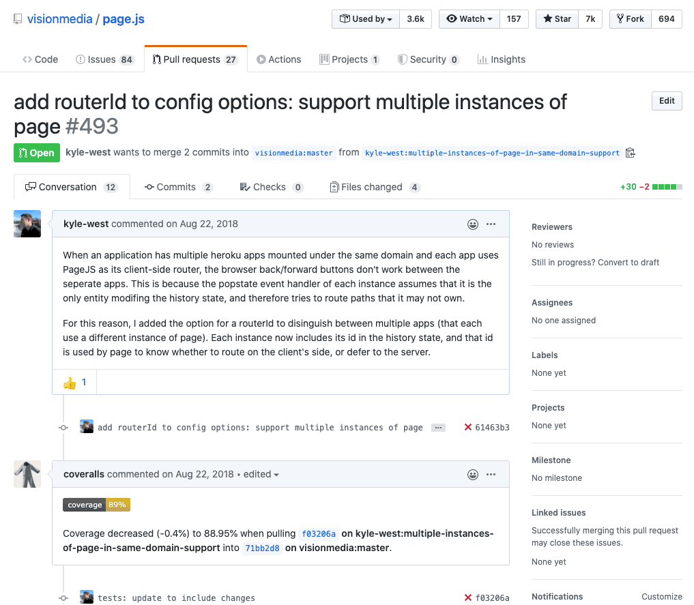Screen dimensions: 694x605
Task: View the 157 watchers count
Action: 514,19
